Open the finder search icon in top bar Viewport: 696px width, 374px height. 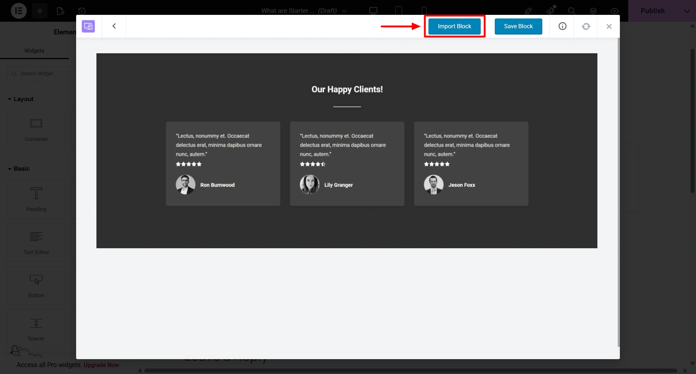[x=572, y=11]
